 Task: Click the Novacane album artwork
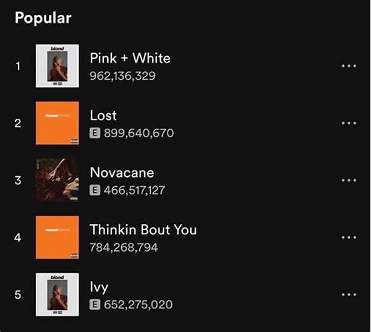click(x=58, y=181)
